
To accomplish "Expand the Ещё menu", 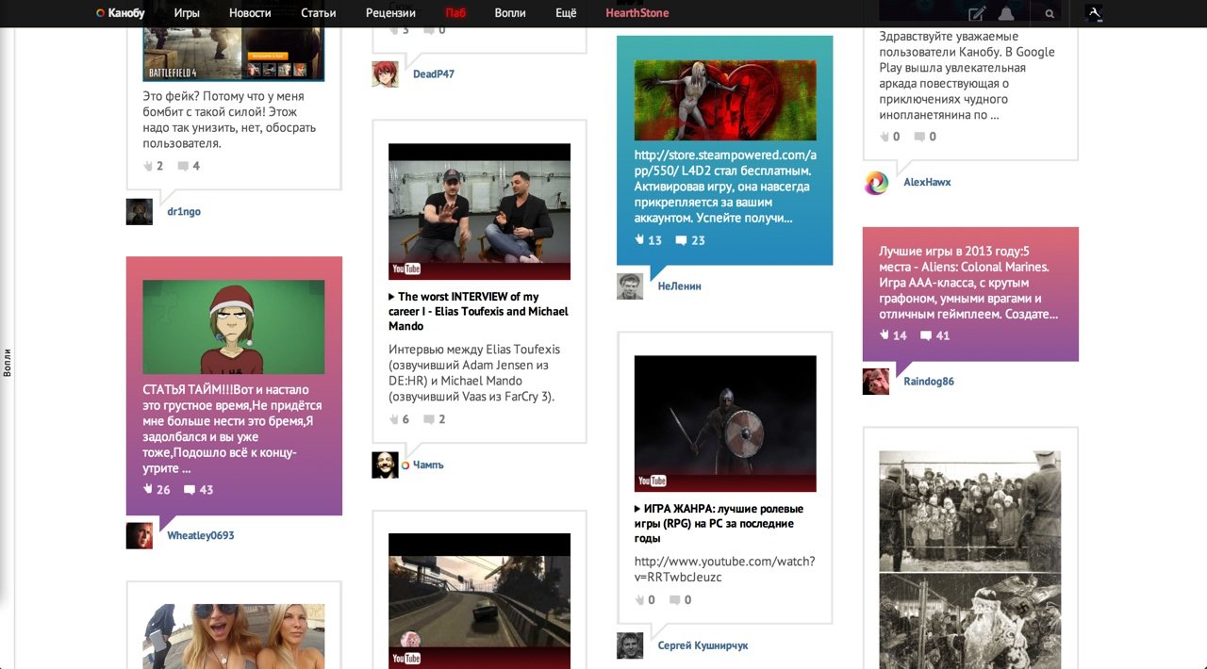I will tap(566, 13).
